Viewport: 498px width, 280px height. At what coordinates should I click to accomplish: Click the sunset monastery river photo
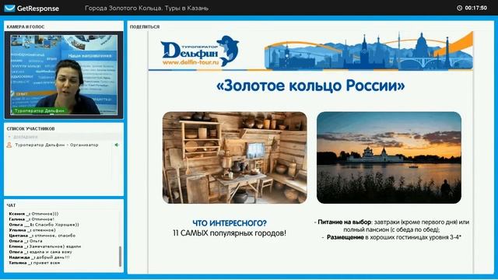(x=389, y=158)
